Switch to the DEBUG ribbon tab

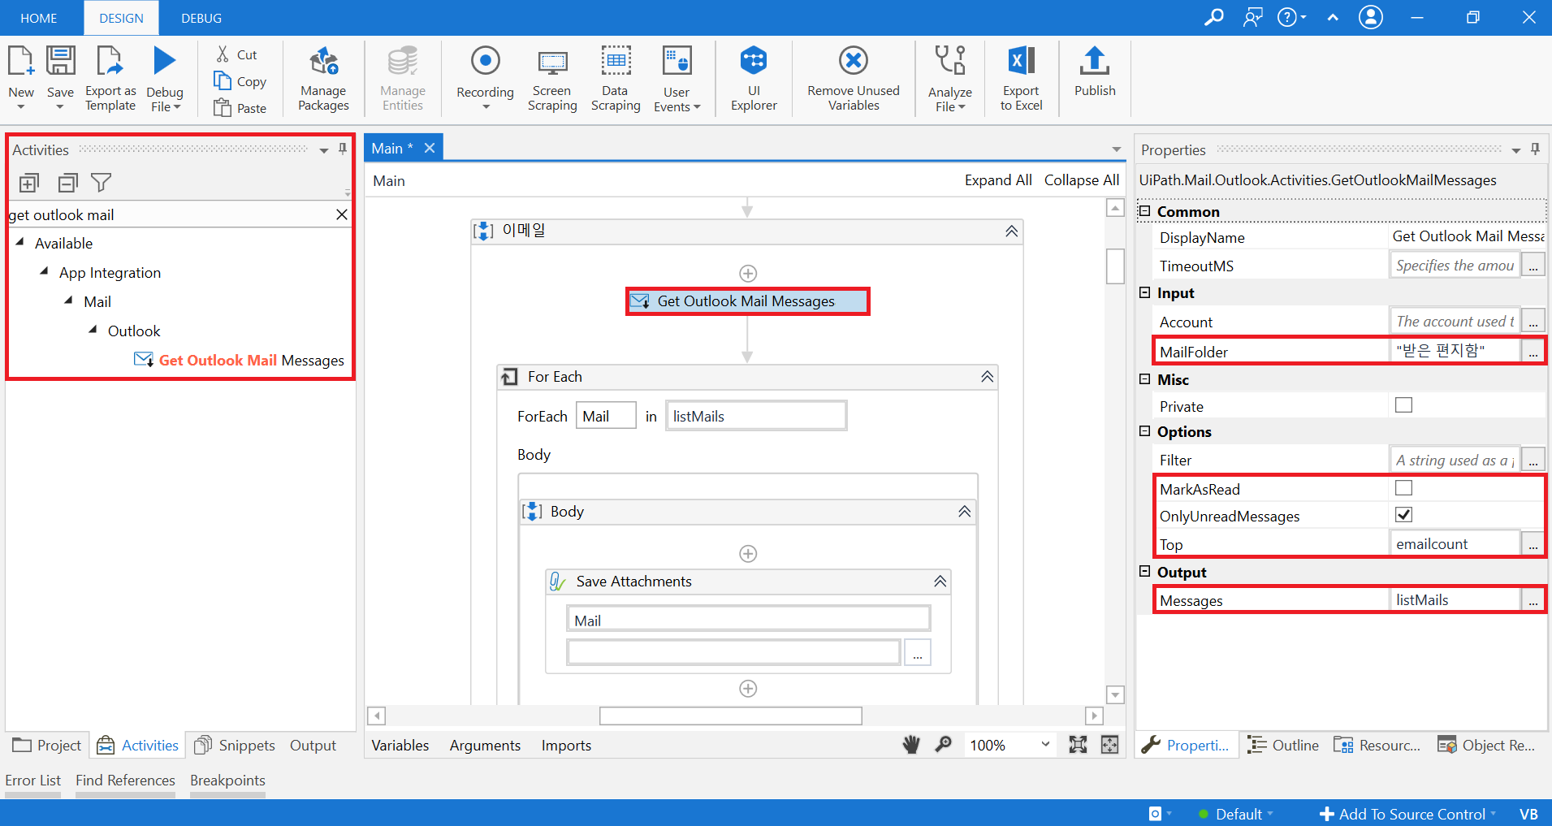[x=201, y=18]
